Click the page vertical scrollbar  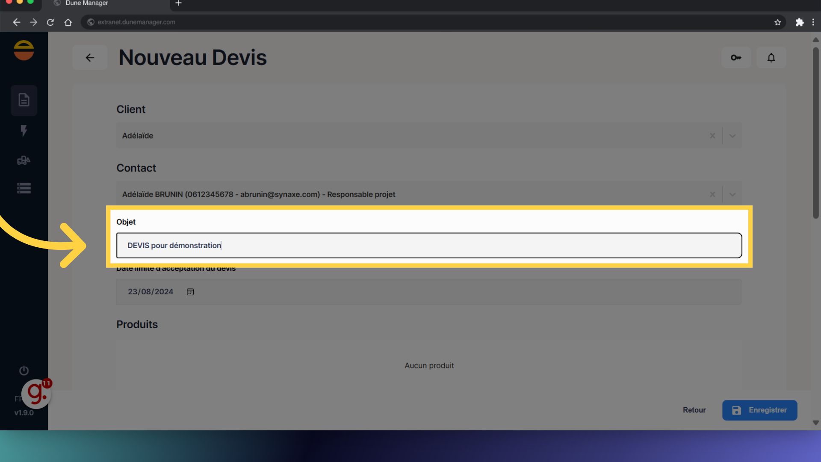(x=815, y=133)
